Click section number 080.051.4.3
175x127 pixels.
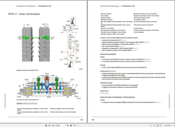[13, 14]
